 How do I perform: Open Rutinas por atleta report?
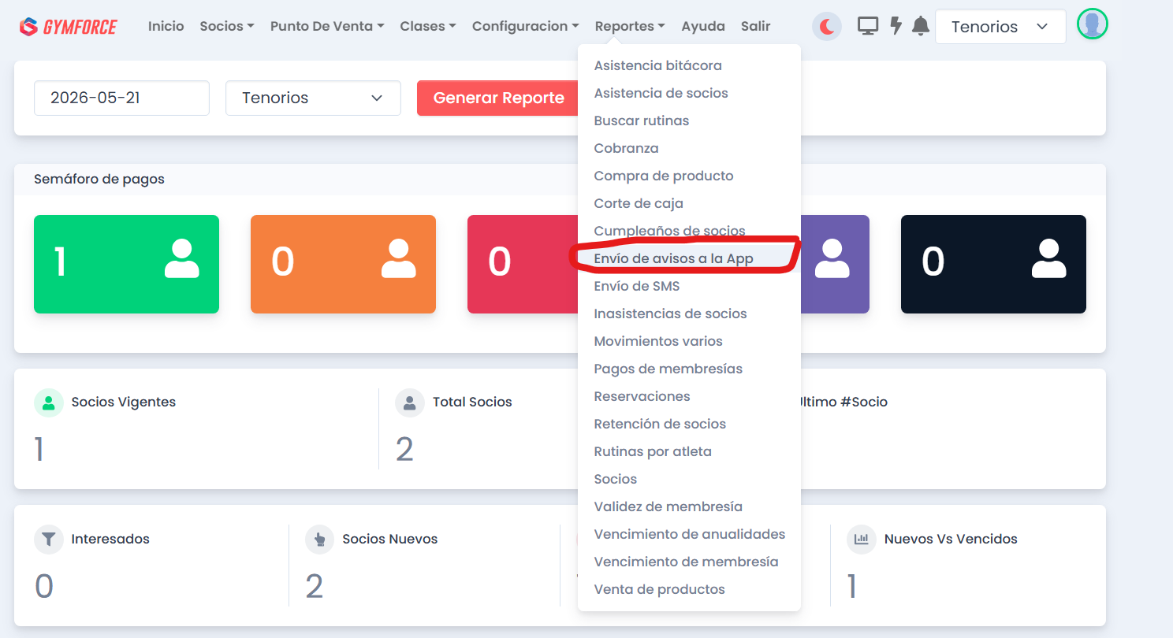689,451
